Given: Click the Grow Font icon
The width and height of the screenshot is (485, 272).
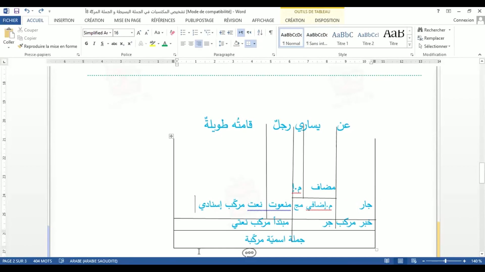Looking at the screenshot, I should (x=139, y=32).
